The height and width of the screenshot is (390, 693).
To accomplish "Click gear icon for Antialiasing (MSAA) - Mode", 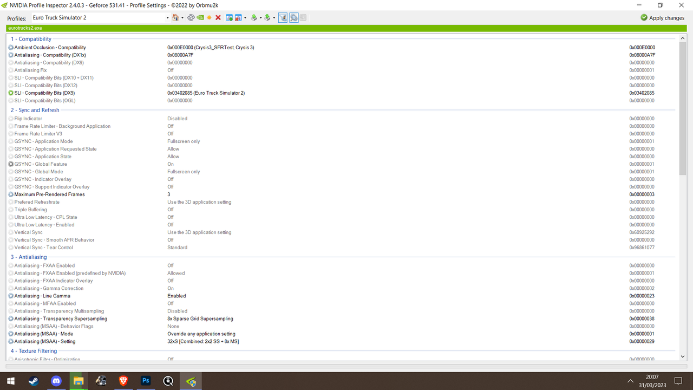I will (x=11, y=334).
